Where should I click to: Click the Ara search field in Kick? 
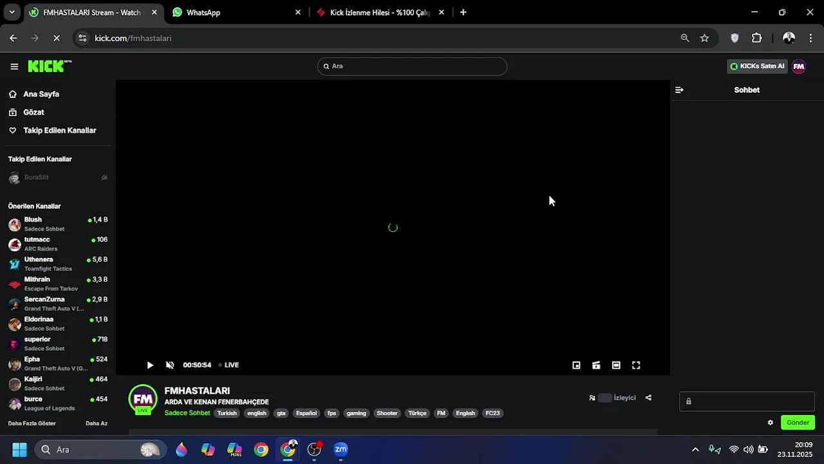[x=412, y=66]
